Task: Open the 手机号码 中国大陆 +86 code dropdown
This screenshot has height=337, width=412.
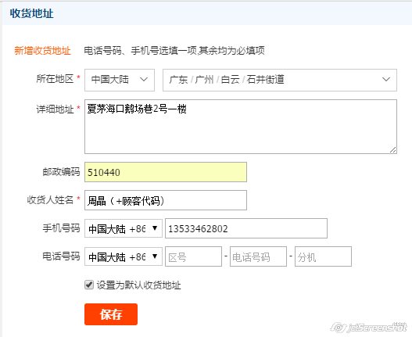Action: [x=124, y=228]
